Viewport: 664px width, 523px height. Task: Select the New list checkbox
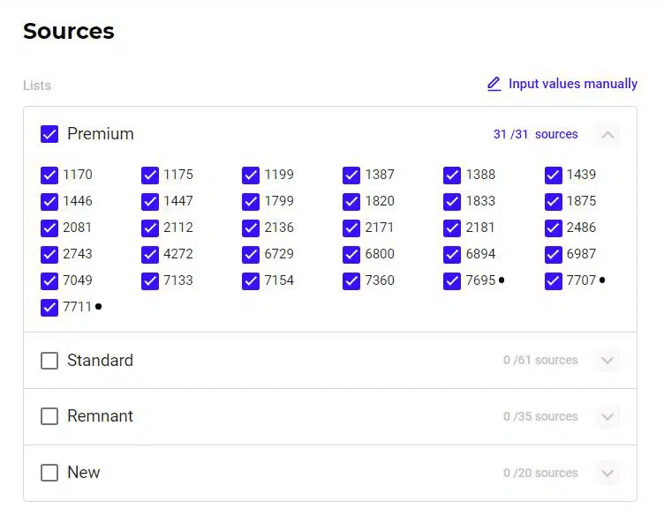(x=49, y=473)
